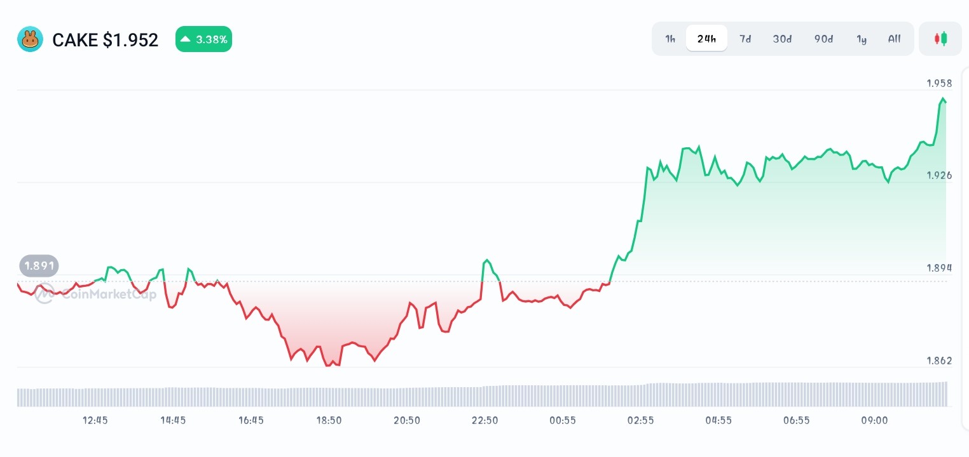
Task: Click the 14:45 time axis label
Action: coord(173,420)
